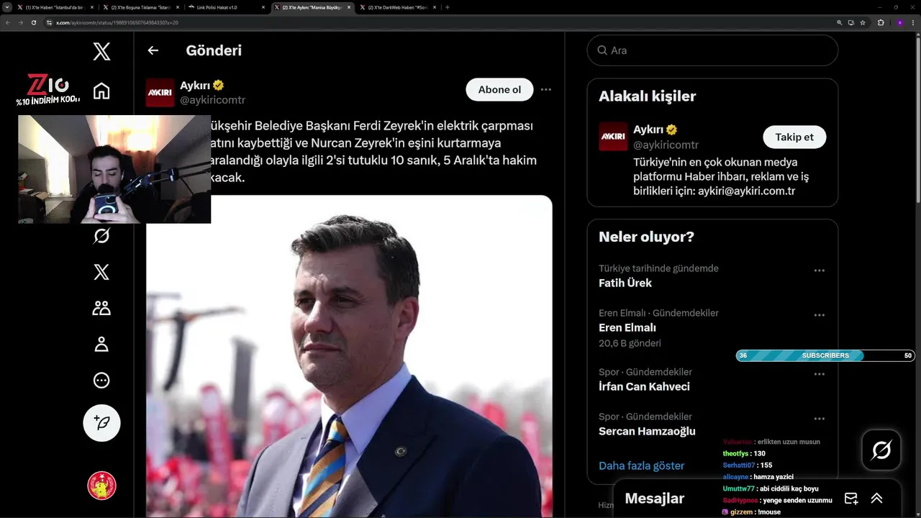Open the Fatih Ürek trend
The image size is (921, 518).
[625, 283]
